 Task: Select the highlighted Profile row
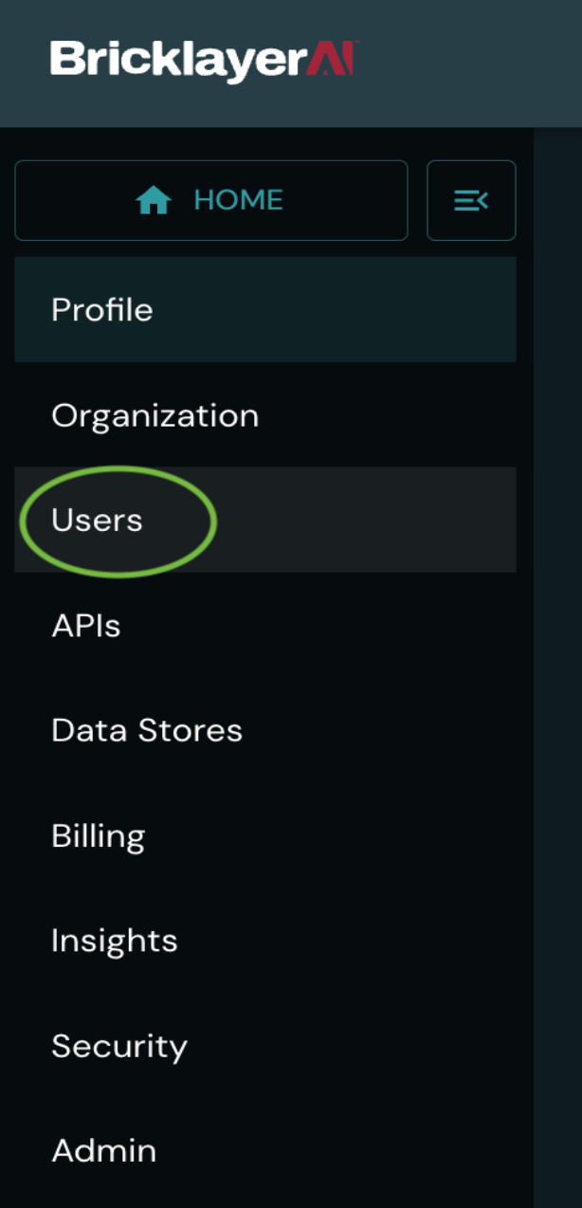[264, 310]
